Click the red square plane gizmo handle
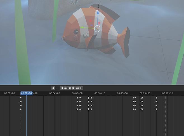The height and width of the screenshot is (136, 184). [90, 21]
